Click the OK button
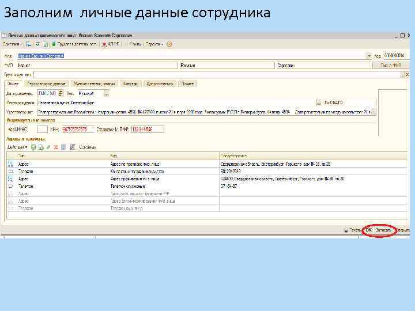The width and height of the screenshot is (415, 311). [x=369, y=230]
